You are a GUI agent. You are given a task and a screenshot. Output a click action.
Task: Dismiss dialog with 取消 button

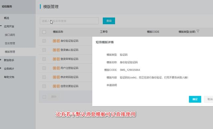[x=208, y=99]
